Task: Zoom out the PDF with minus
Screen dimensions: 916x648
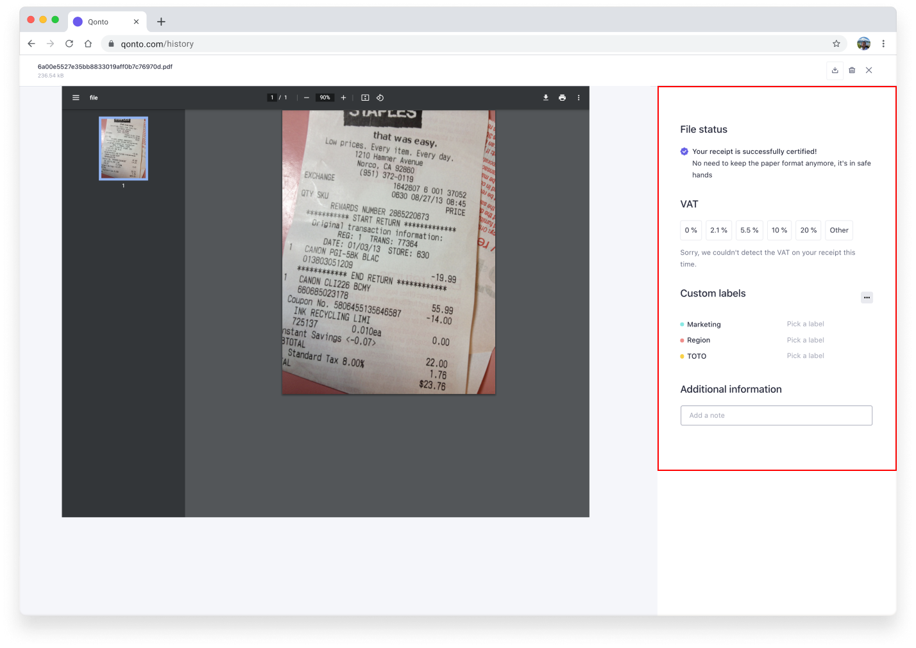Action: coord(307,98)
